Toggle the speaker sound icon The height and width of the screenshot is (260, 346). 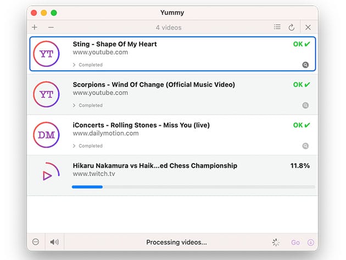pos(54,242)
